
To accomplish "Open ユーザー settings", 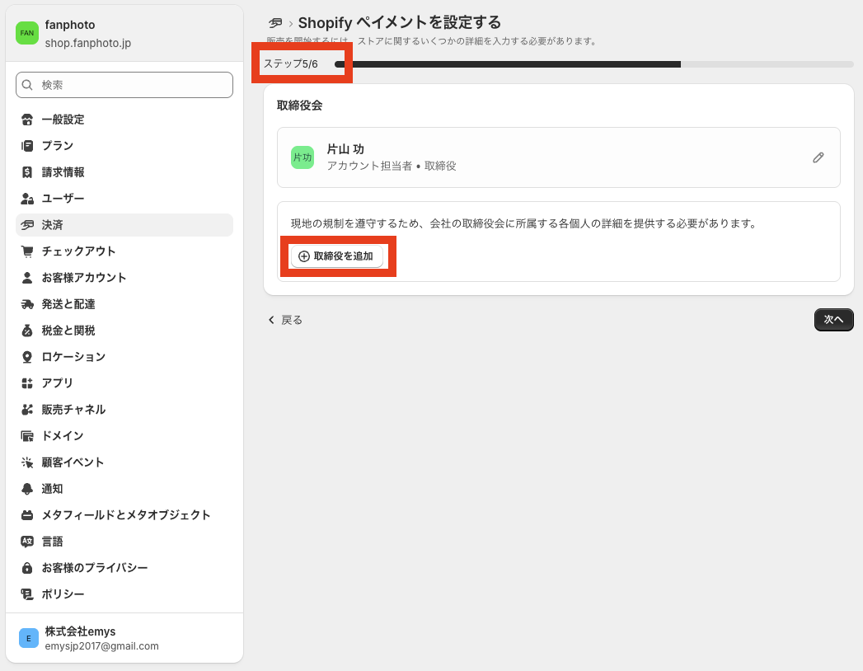I will coord(124,198).
